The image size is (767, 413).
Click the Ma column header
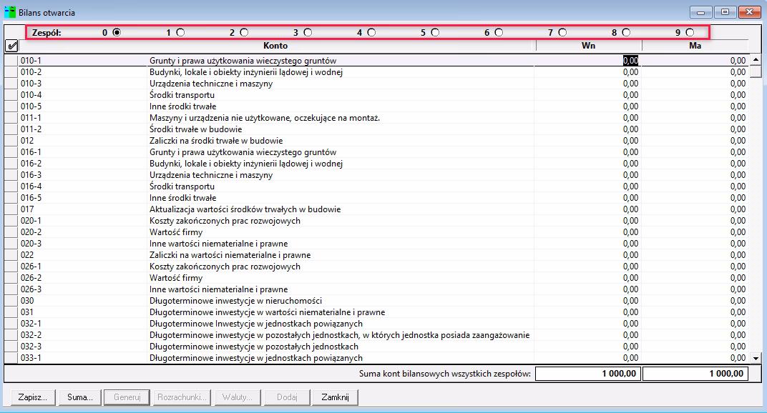695,46
